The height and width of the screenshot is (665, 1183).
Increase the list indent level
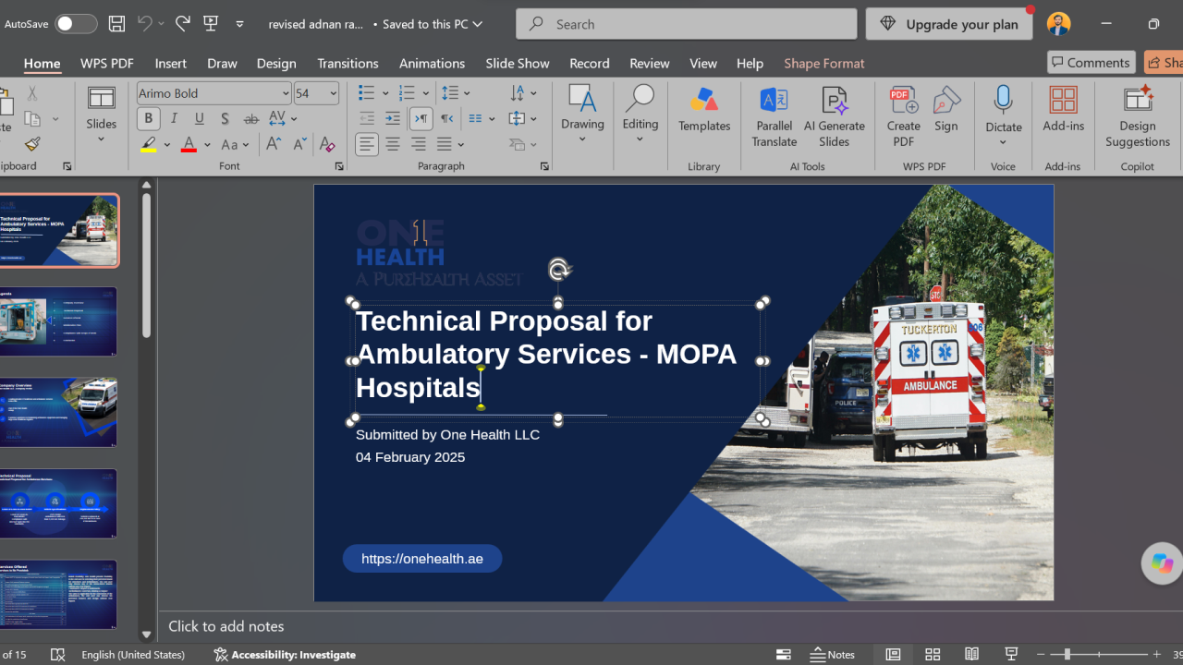tap(393, 118)
